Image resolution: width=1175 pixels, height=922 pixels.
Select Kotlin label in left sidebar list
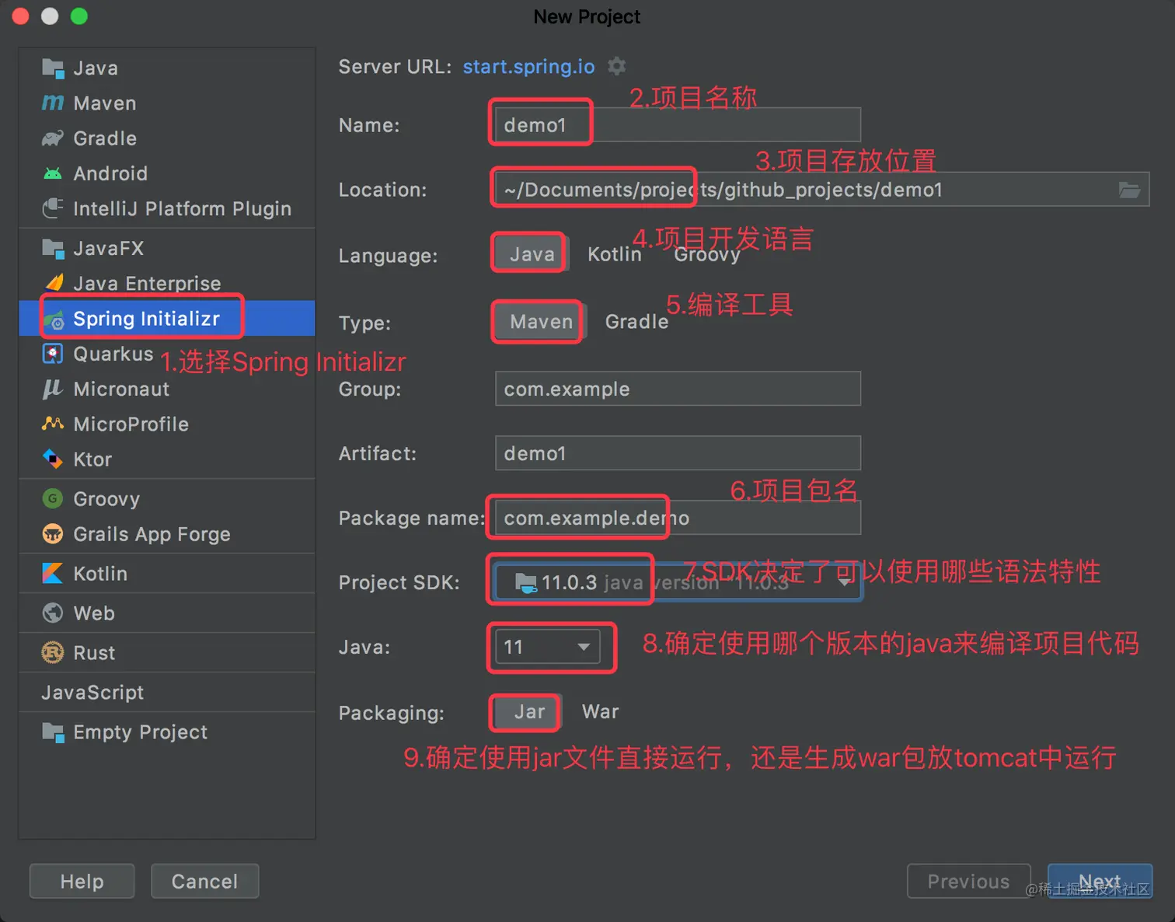pyautogui.click(x=100, y=574)
